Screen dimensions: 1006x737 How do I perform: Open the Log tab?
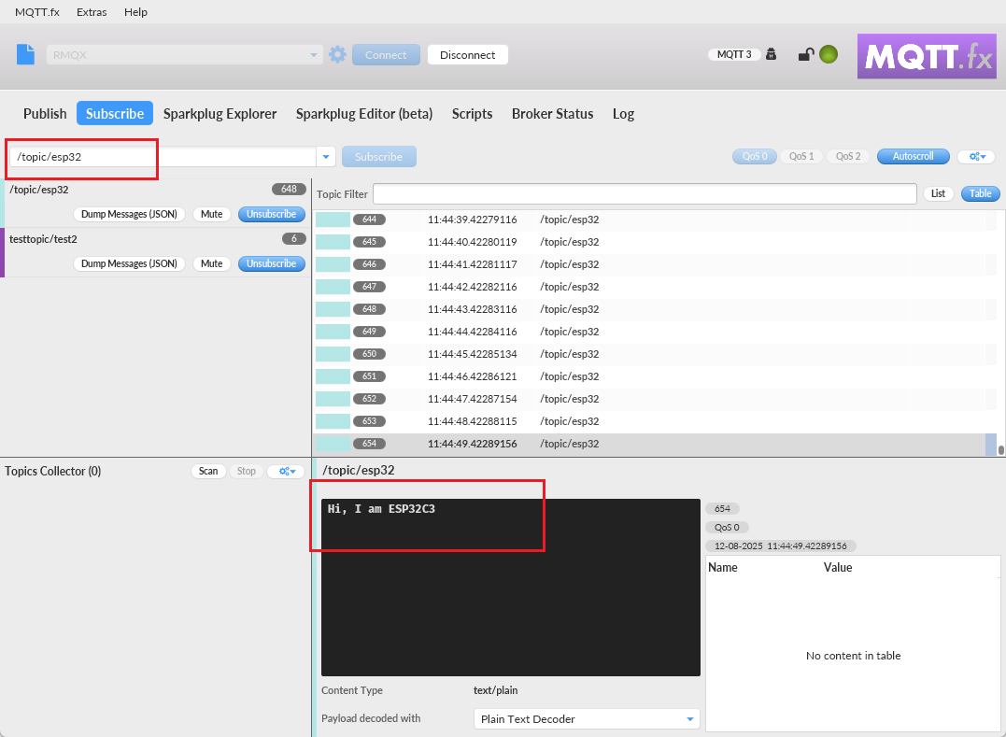[624, 114]
